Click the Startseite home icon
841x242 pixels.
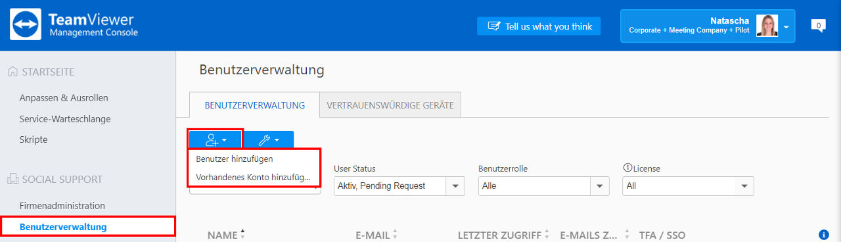click(x=12, y=72)
